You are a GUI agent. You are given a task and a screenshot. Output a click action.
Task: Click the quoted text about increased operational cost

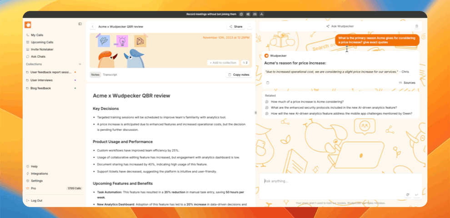[332, 72]
